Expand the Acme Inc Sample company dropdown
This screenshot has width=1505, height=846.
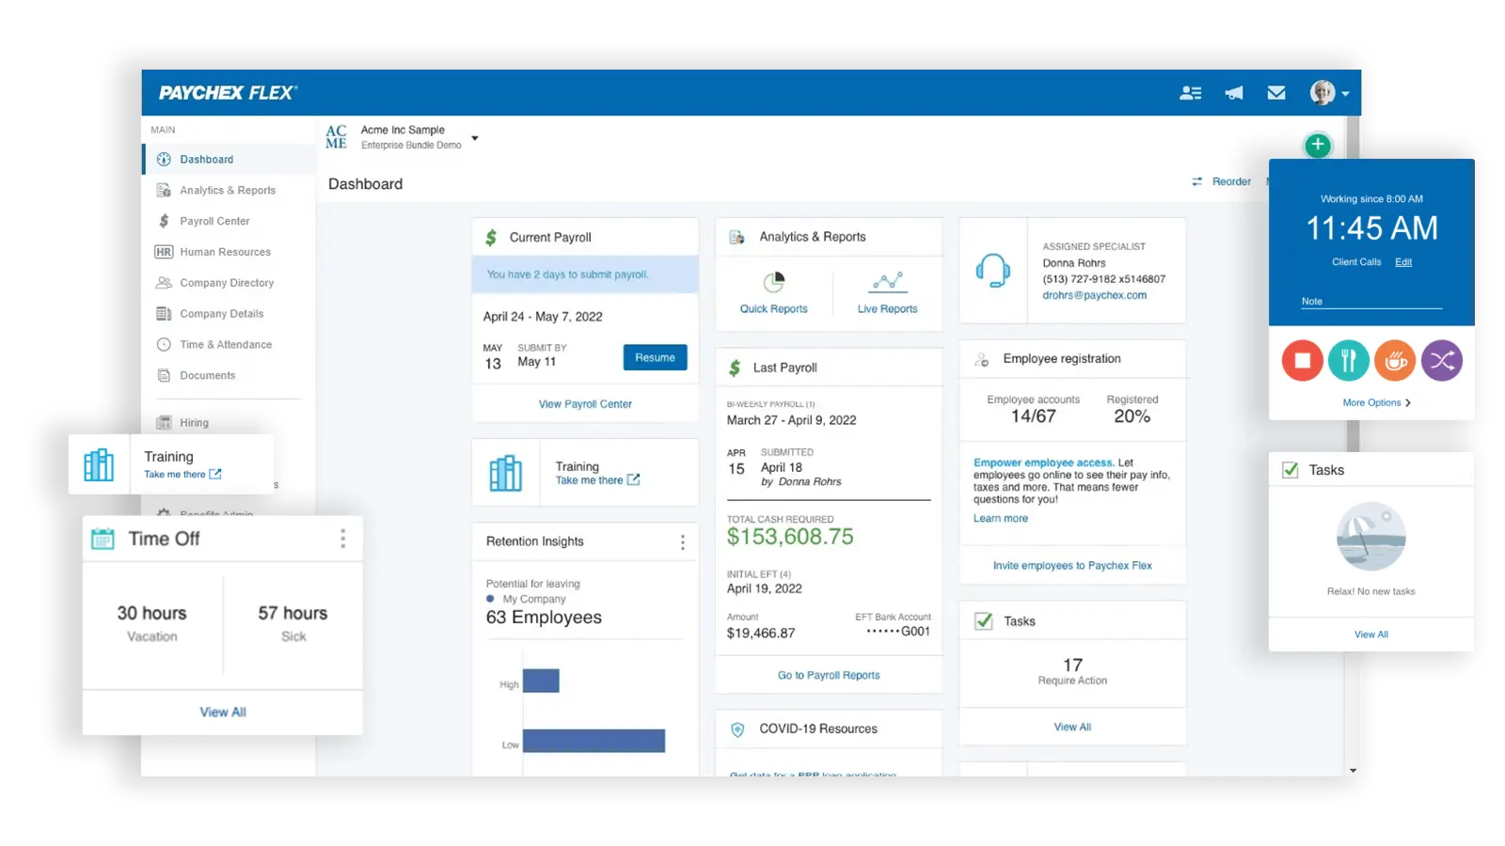click(x=475, y=138)
